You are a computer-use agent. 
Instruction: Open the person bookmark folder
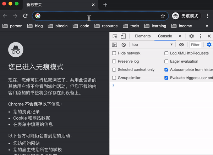(12, 26)
